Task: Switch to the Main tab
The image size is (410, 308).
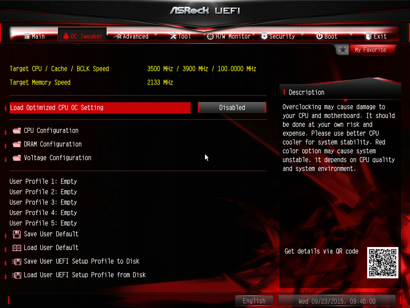Action: (34, 36)
